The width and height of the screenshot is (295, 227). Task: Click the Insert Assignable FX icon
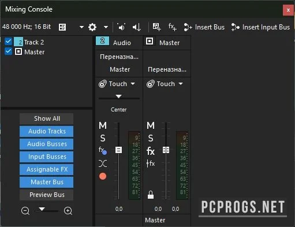(x=172, y=27)
